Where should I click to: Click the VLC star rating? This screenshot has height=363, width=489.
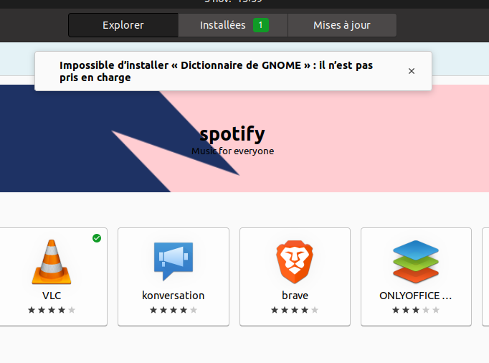tap(52, 310)
